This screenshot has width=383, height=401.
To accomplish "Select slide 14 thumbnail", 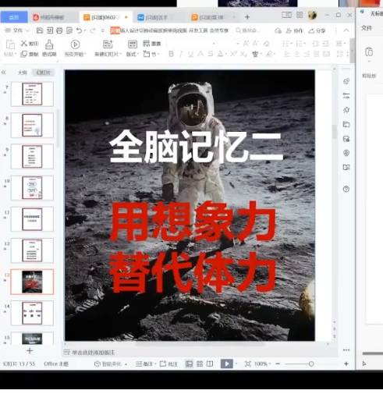I will (x=32, y=313).
